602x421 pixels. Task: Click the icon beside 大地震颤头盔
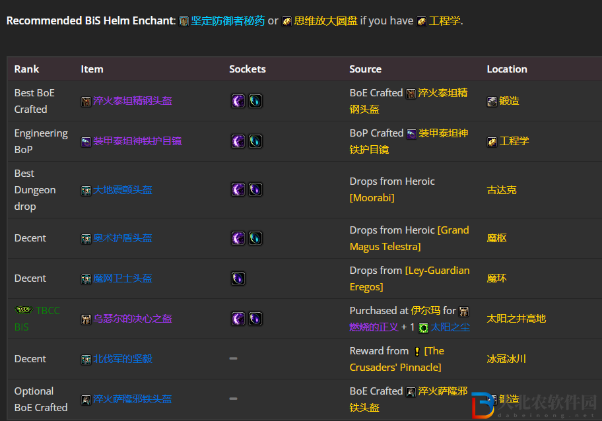(x=86, y=190)
